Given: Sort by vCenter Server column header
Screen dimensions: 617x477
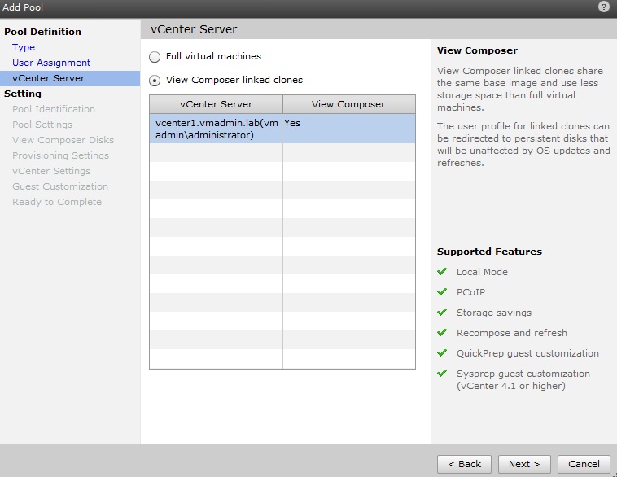Looking at the screenshot, I should 216,104.
